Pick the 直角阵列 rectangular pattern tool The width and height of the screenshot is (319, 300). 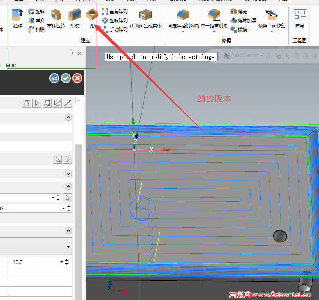pyautogui.click(x=115, y=11)
